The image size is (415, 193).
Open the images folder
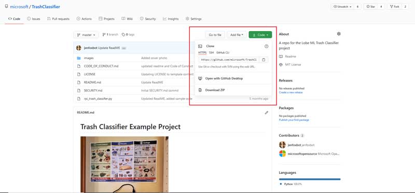point(89,58)
